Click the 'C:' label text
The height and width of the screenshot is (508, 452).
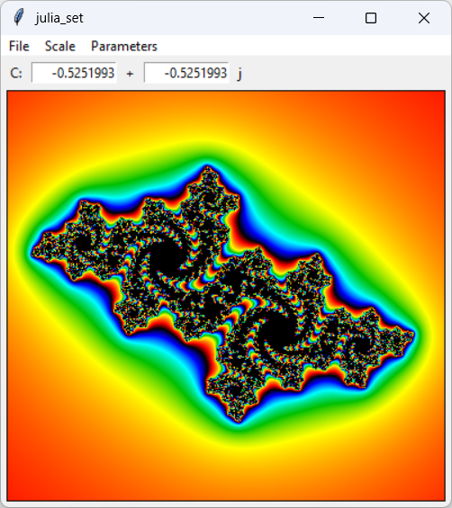pos(16,73)
